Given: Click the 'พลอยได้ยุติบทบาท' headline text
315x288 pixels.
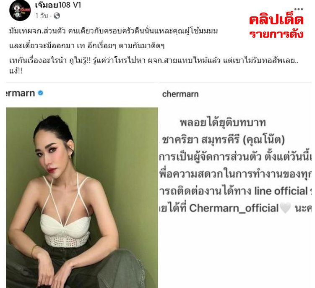Looking at the screenshot, I should point(223,123).
